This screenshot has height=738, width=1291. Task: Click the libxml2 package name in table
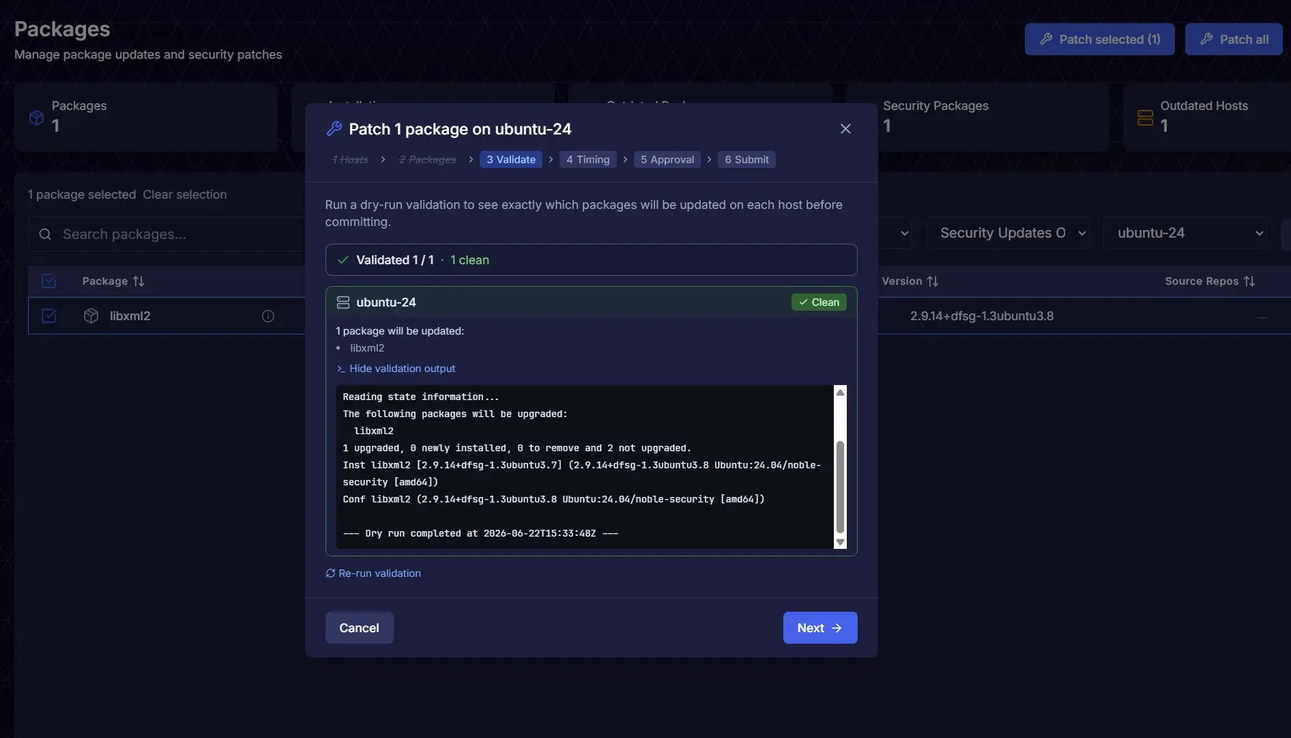pos(130,316)
